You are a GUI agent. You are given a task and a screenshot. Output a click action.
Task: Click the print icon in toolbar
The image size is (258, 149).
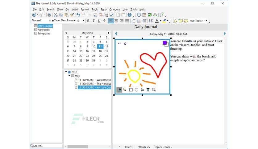click(x=49, y=15)
